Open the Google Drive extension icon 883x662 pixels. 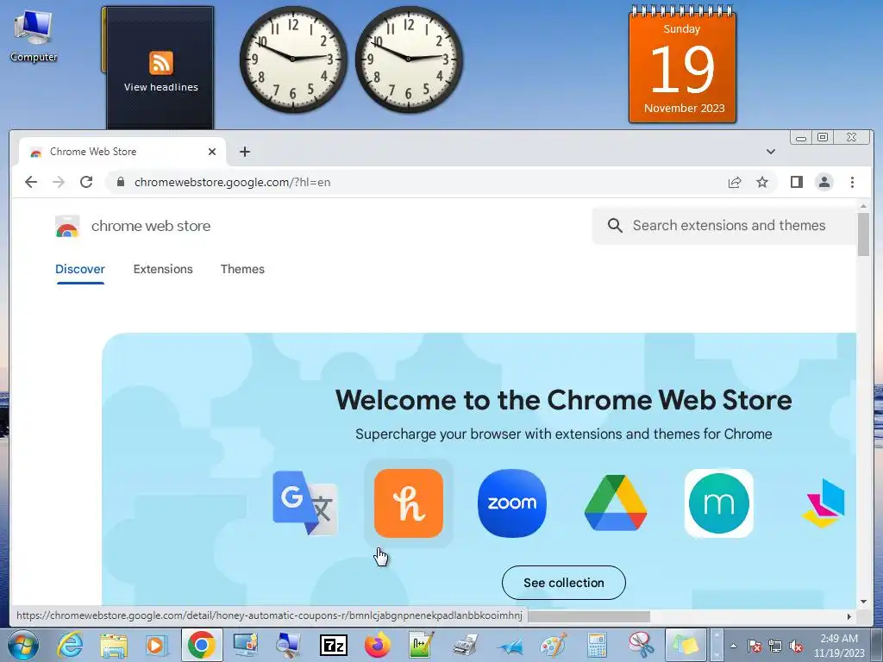point(616,503)
